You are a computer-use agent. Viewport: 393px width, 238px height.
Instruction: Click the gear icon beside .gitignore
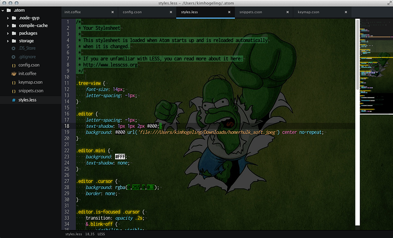14,57
